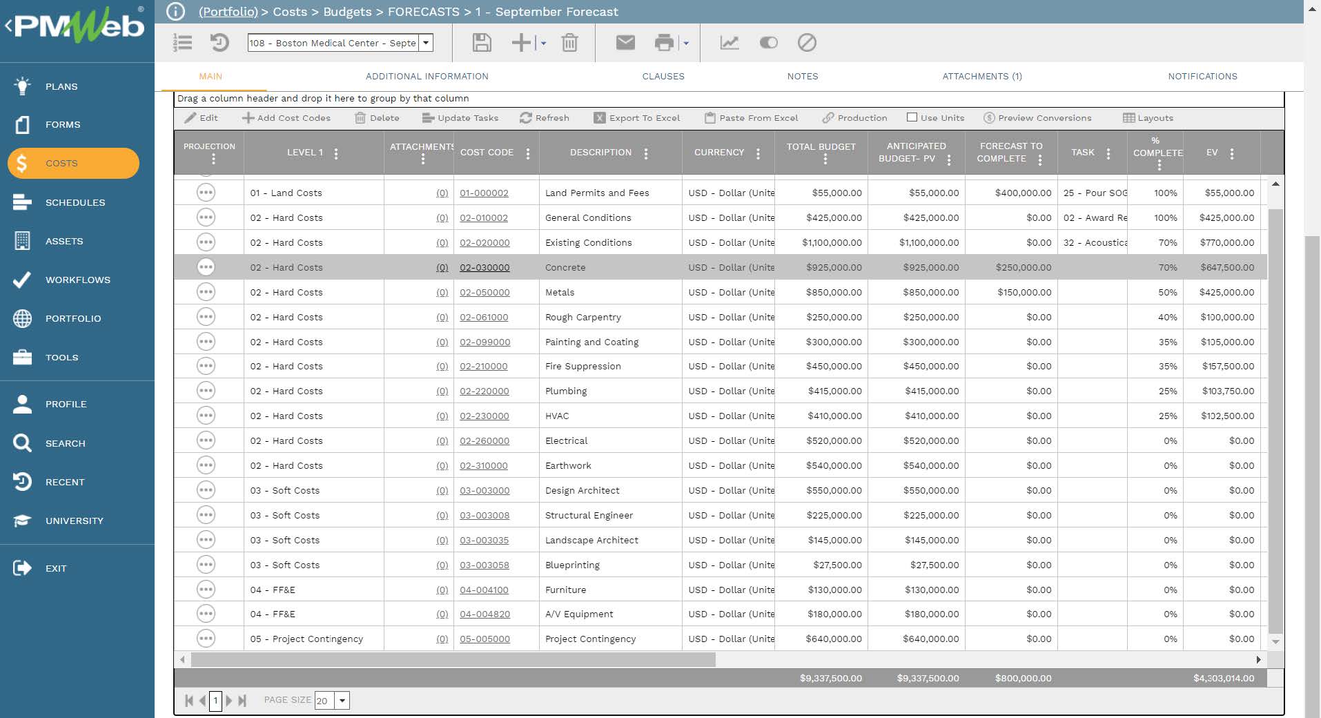The image size is (1321, 718).
Task: Flip the toggle switch in top toolbar
Action: click(768, 43)
